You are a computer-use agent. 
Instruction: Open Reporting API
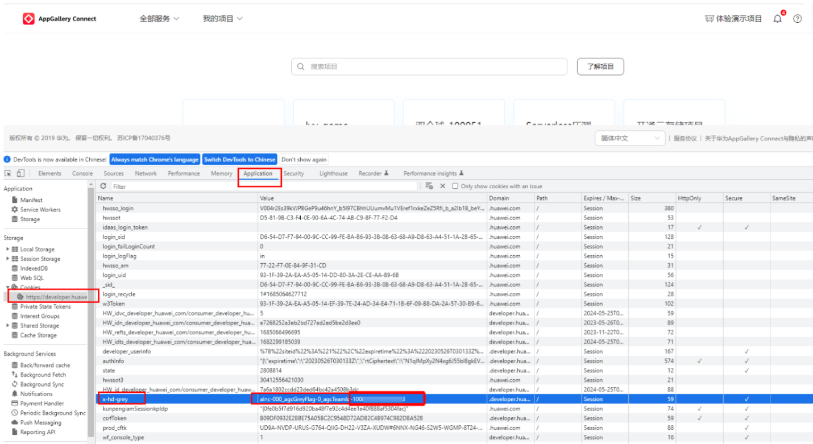pos(33,433)
